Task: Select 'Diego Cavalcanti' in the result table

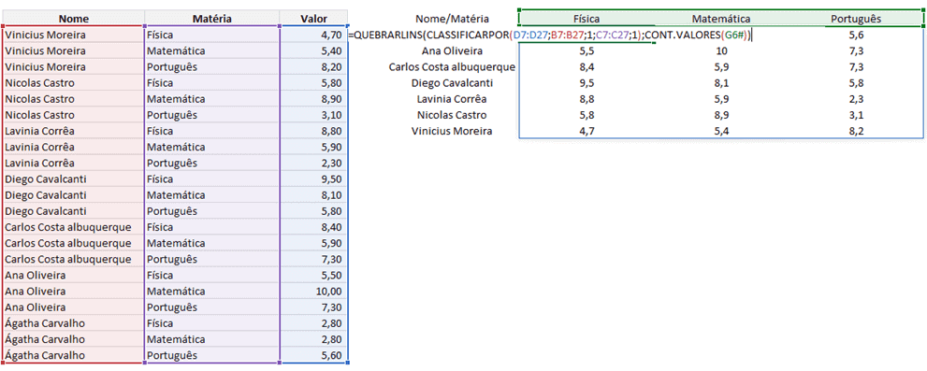Action: [x=452, y=83]
